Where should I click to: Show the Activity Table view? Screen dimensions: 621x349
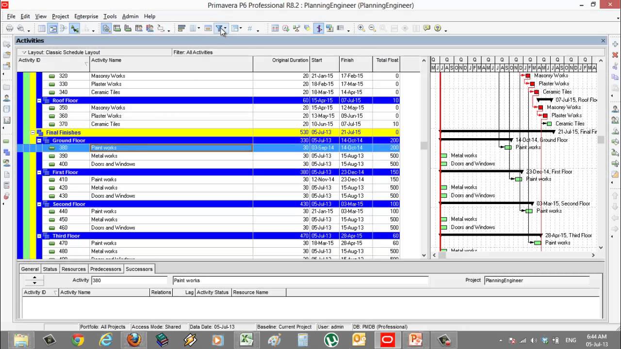[42, 29]
